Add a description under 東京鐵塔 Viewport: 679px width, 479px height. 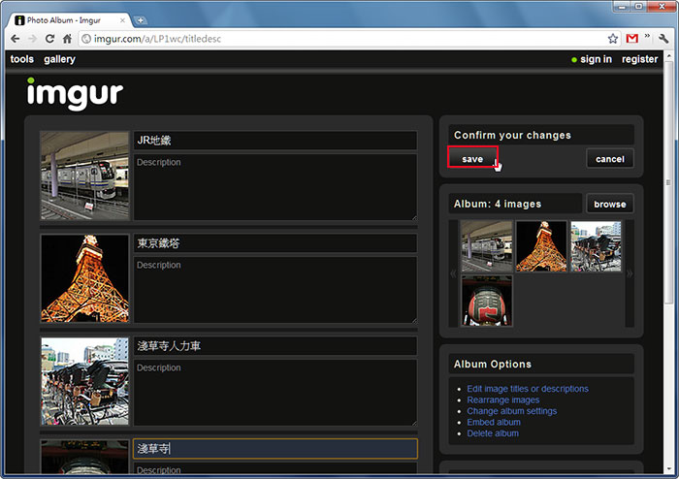275,290
